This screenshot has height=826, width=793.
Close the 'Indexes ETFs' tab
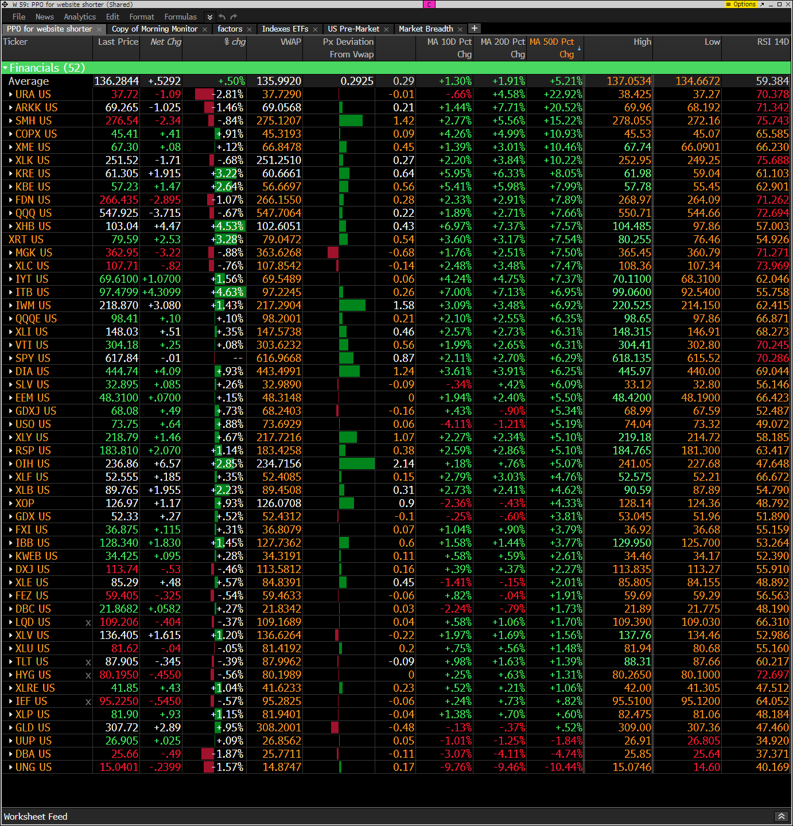(315, 29)
